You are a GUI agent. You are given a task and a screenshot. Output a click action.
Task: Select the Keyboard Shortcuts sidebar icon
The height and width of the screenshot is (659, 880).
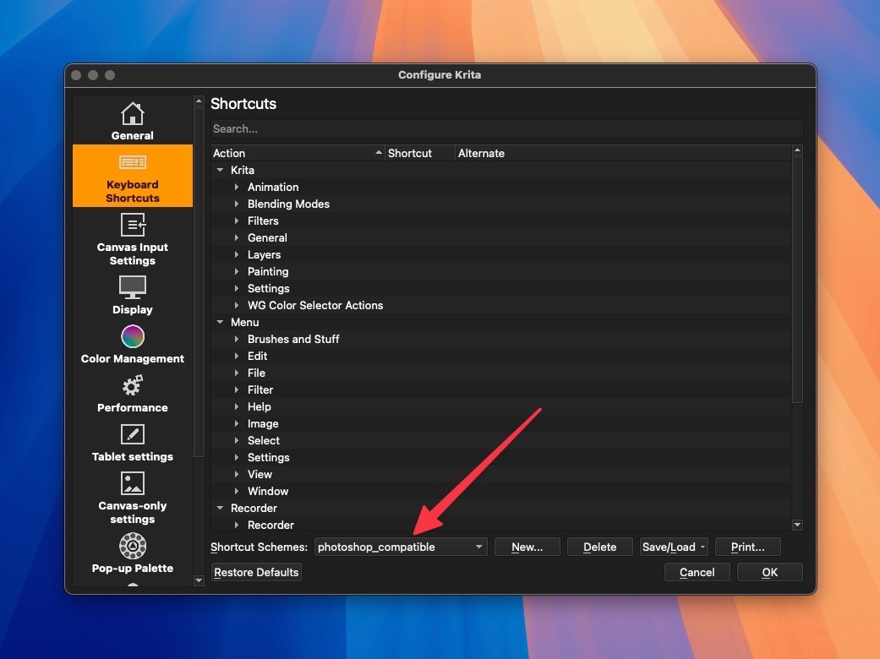[x=133, y=163]
